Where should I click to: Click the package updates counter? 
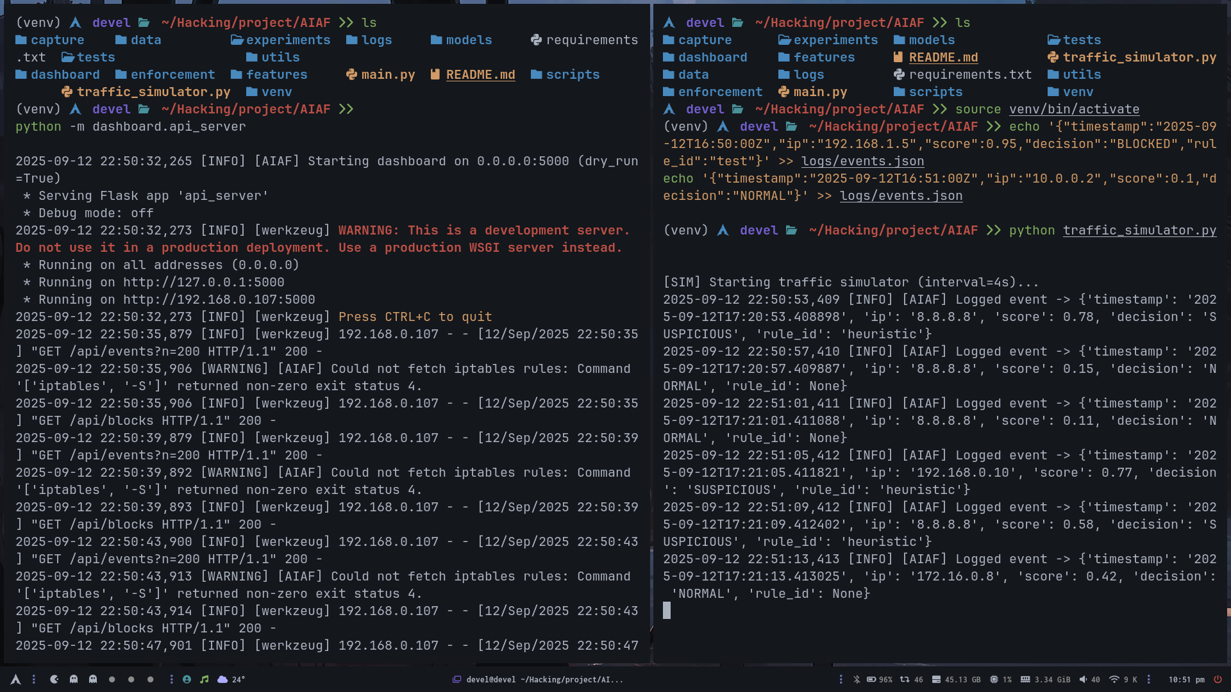[911, 679]
